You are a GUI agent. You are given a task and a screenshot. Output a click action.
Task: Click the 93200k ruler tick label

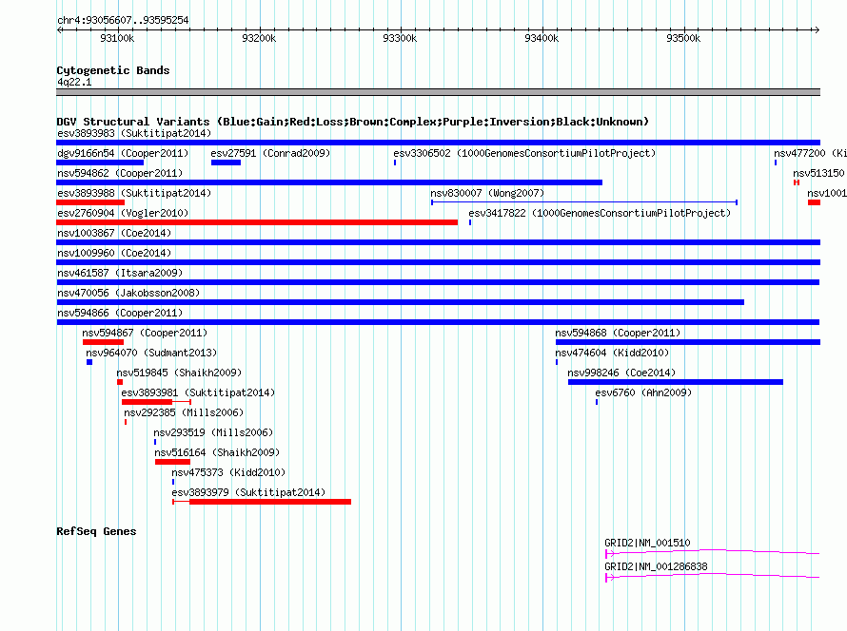[259, 38]
